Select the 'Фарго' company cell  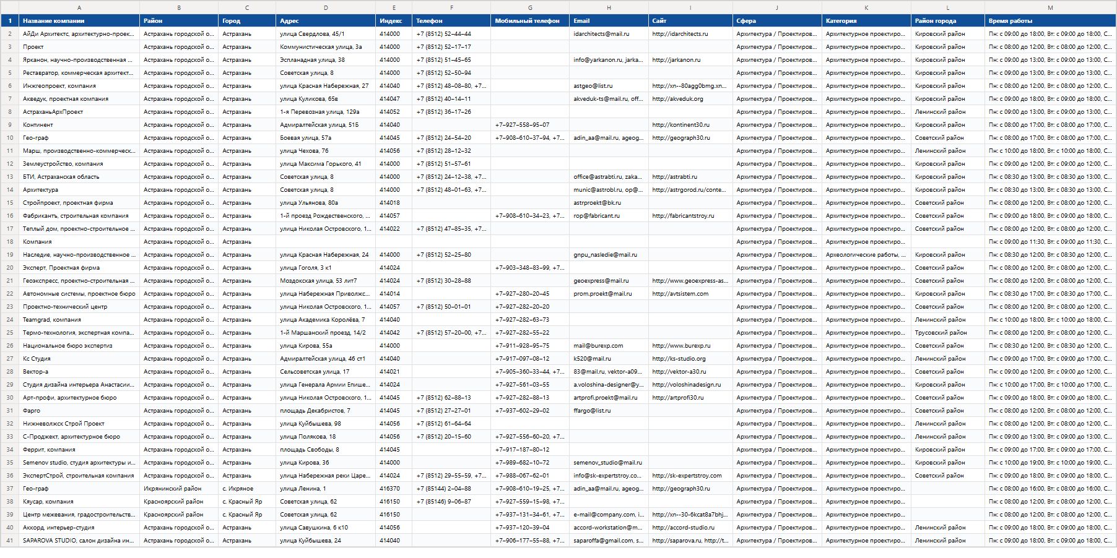(x=79, y=411)
